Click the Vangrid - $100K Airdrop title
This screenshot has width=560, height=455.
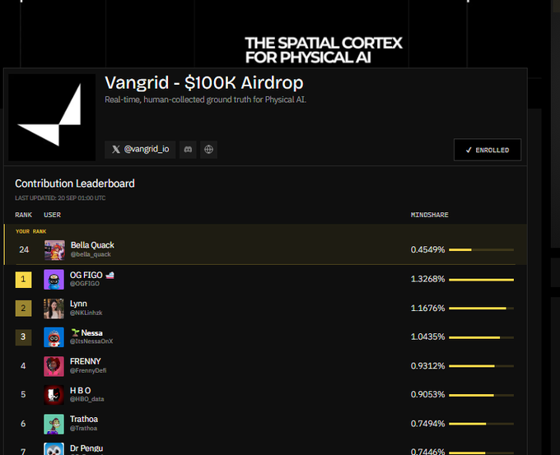click(x=204, y=83)
